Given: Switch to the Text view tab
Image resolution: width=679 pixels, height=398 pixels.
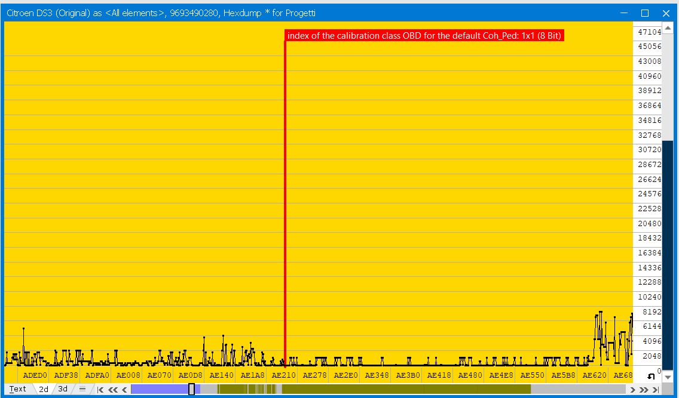Looking at the screenshot, I should coord(18,389).
